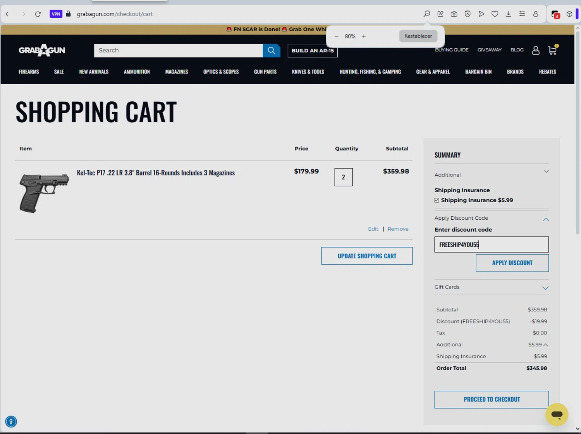Open site security lock icon
The image size is (581, 434).
click(x=69, y=14)
